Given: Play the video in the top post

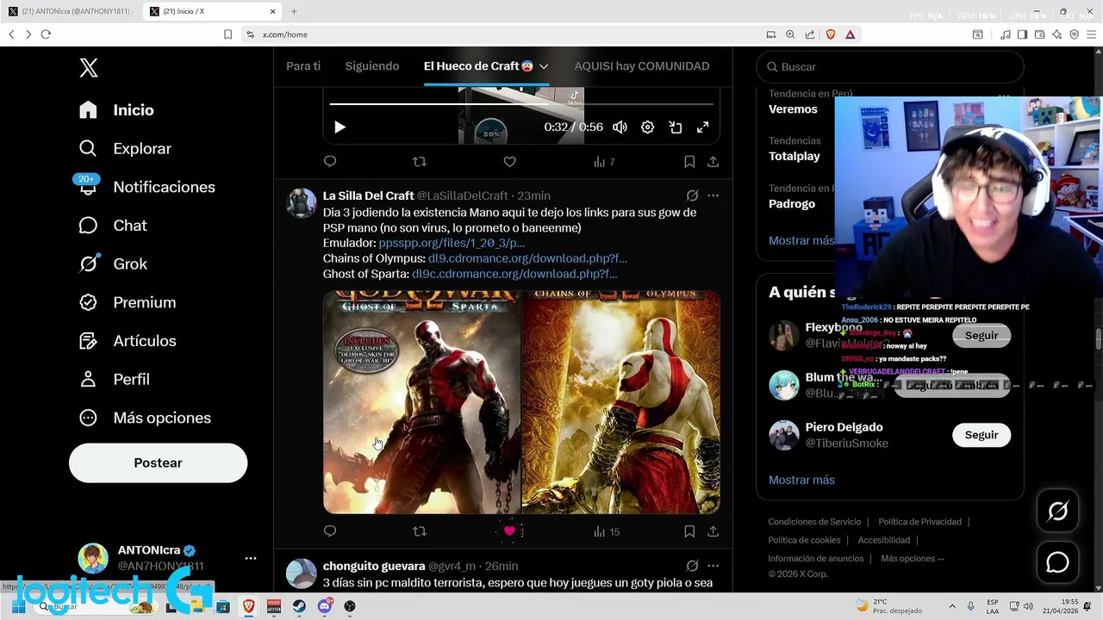Looking at the screenshot, I should [x=340, y=127].
